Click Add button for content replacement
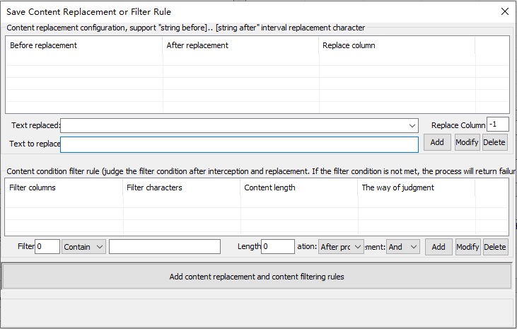 click(x=437, y=142)
